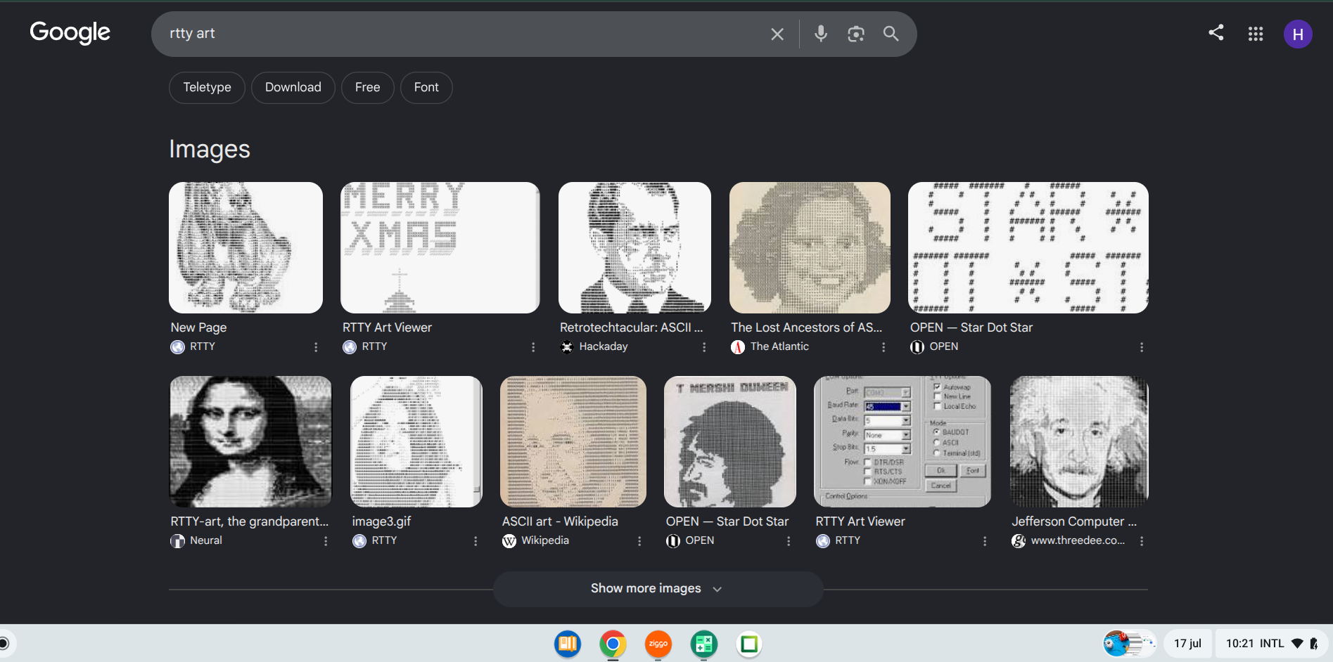Open the Ziggo app in the shelf

[x=658, y=644]
